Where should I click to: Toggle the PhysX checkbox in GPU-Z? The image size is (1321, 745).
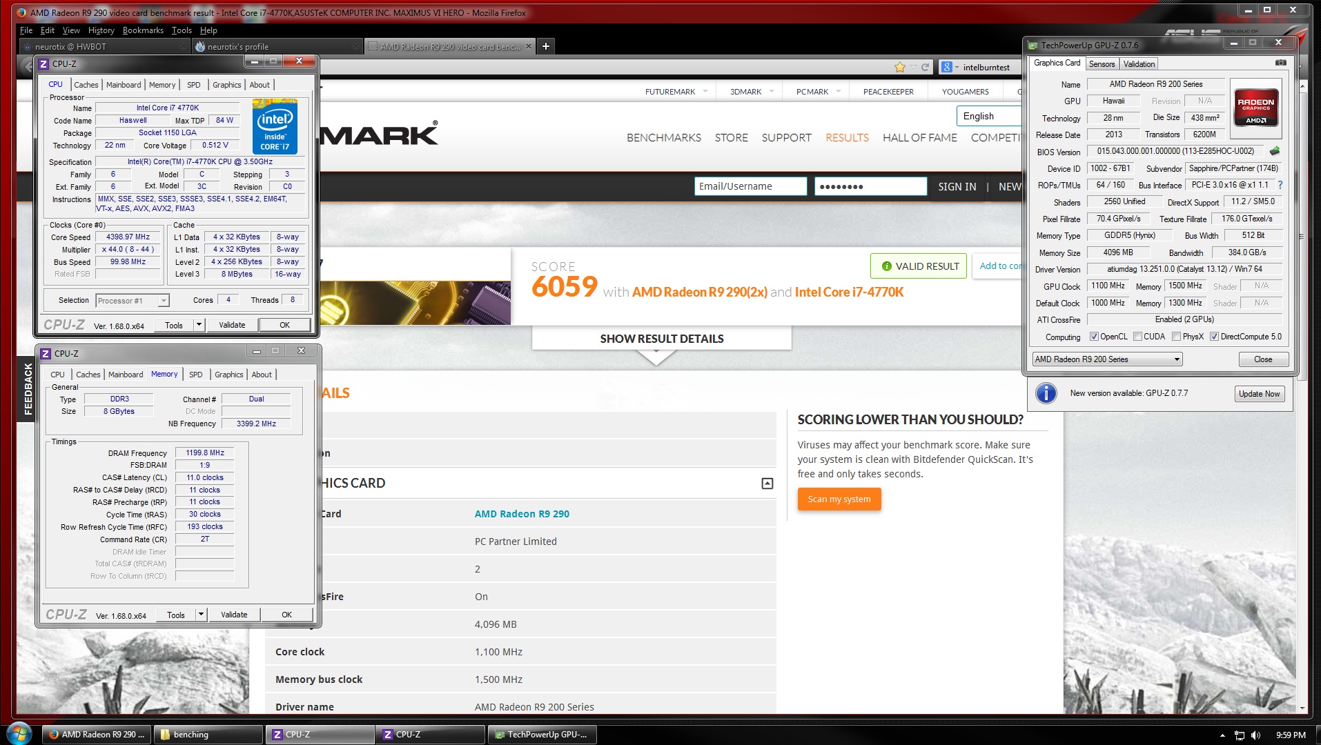(x=1176, y=337)
